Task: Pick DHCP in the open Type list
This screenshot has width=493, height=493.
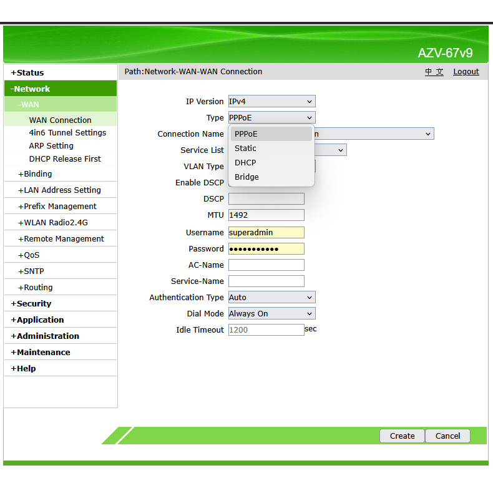Action: [245, 163]
